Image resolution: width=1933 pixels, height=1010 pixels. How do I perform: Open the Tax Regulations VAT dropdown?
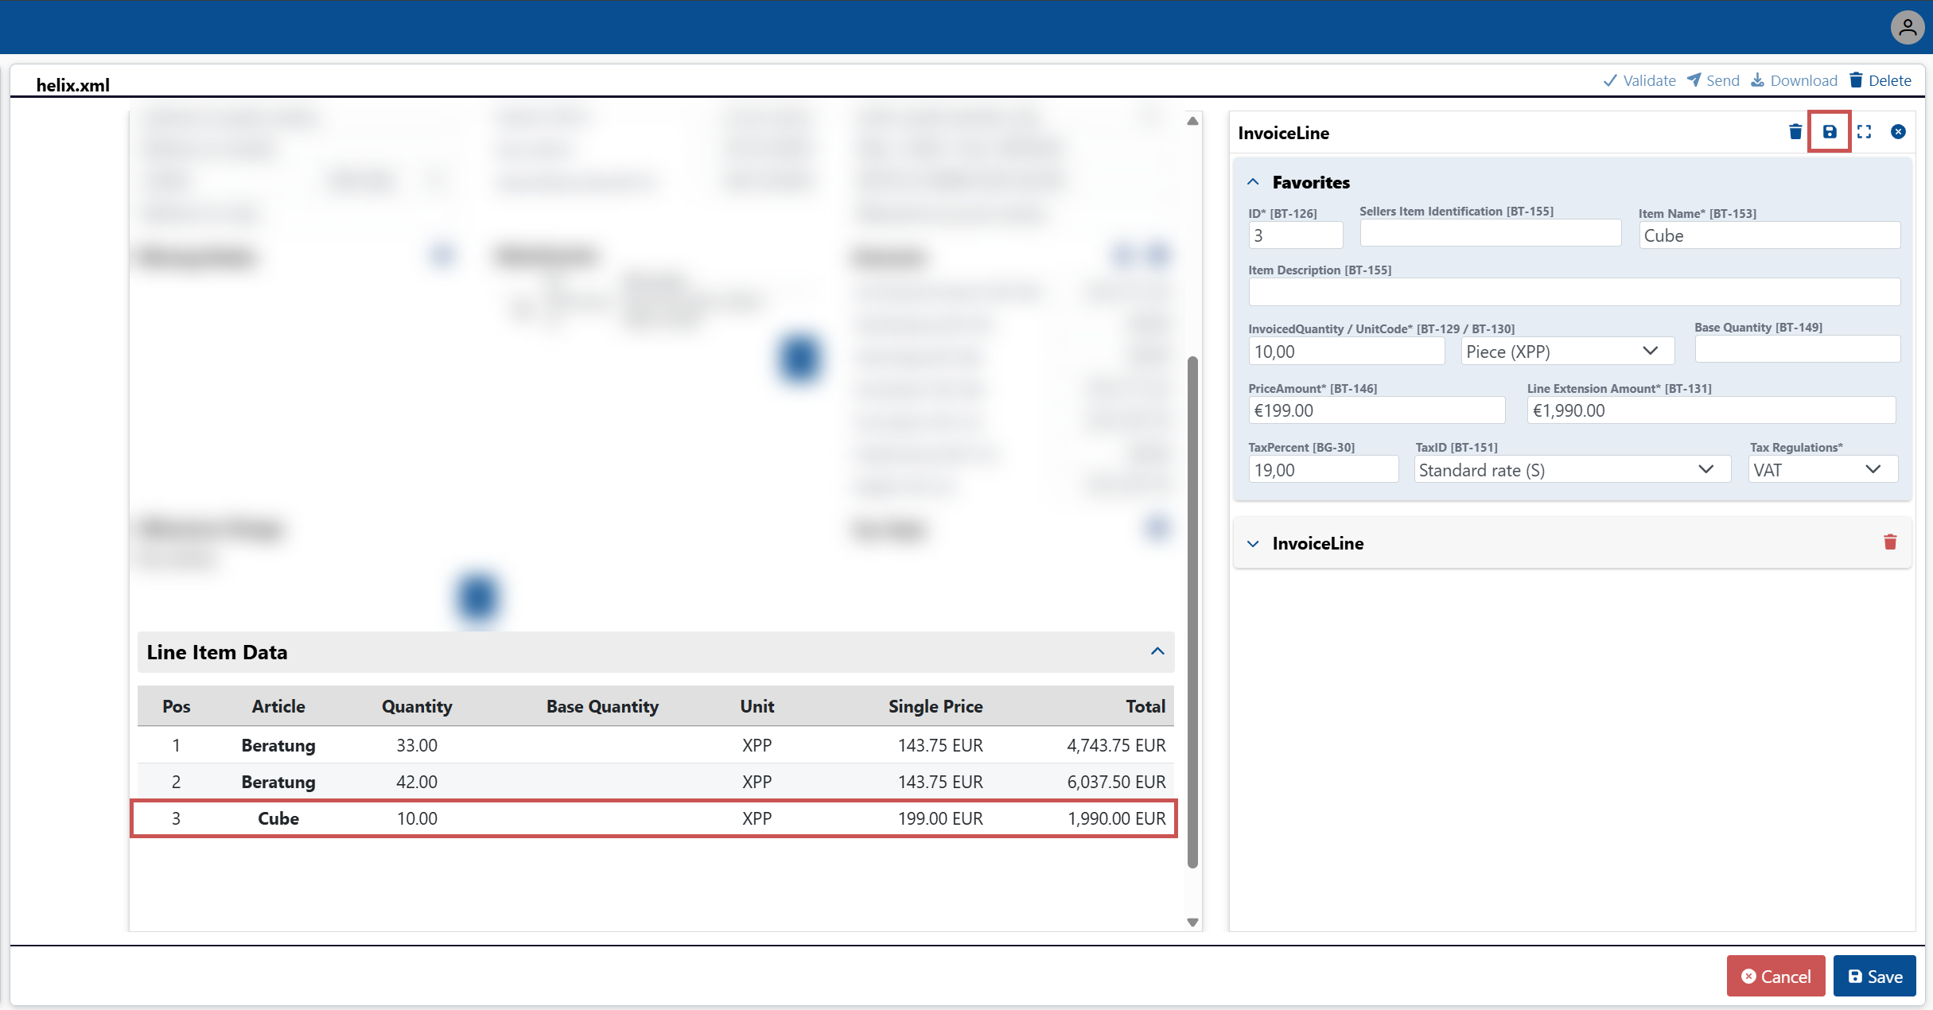(1823, 469)
